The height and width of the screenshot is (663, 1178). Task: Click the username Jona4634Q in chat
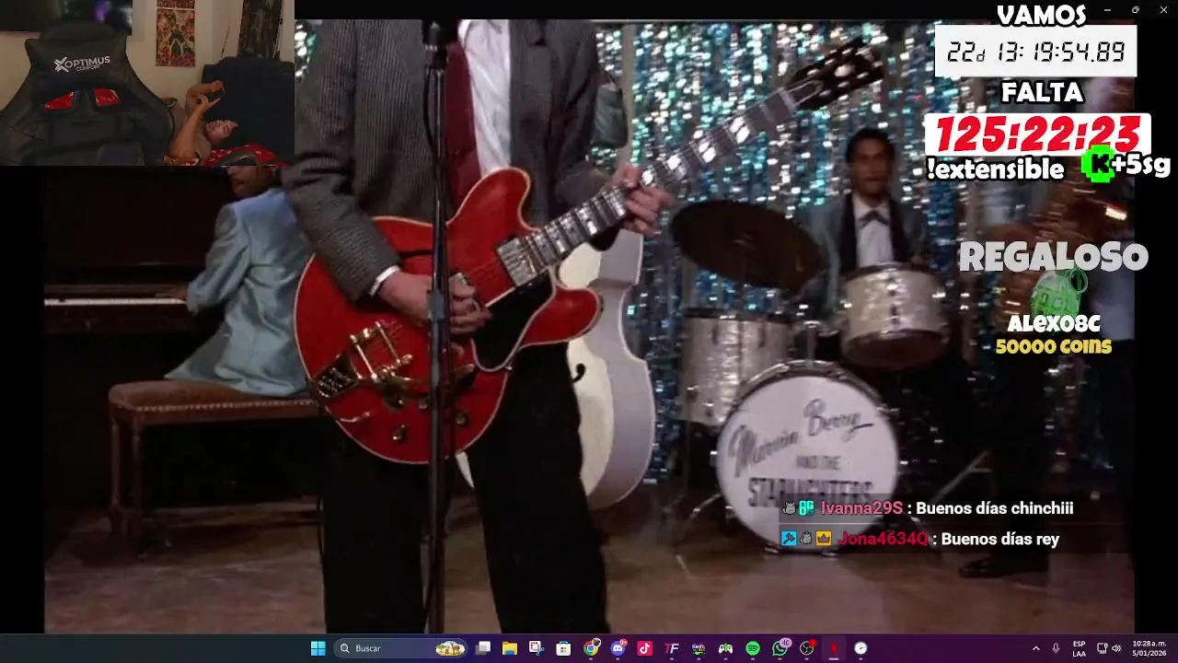click(x=883, y=540)
